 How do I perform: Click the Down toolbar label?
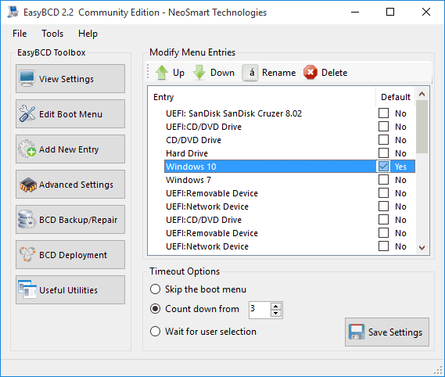(x=222, y=73)
